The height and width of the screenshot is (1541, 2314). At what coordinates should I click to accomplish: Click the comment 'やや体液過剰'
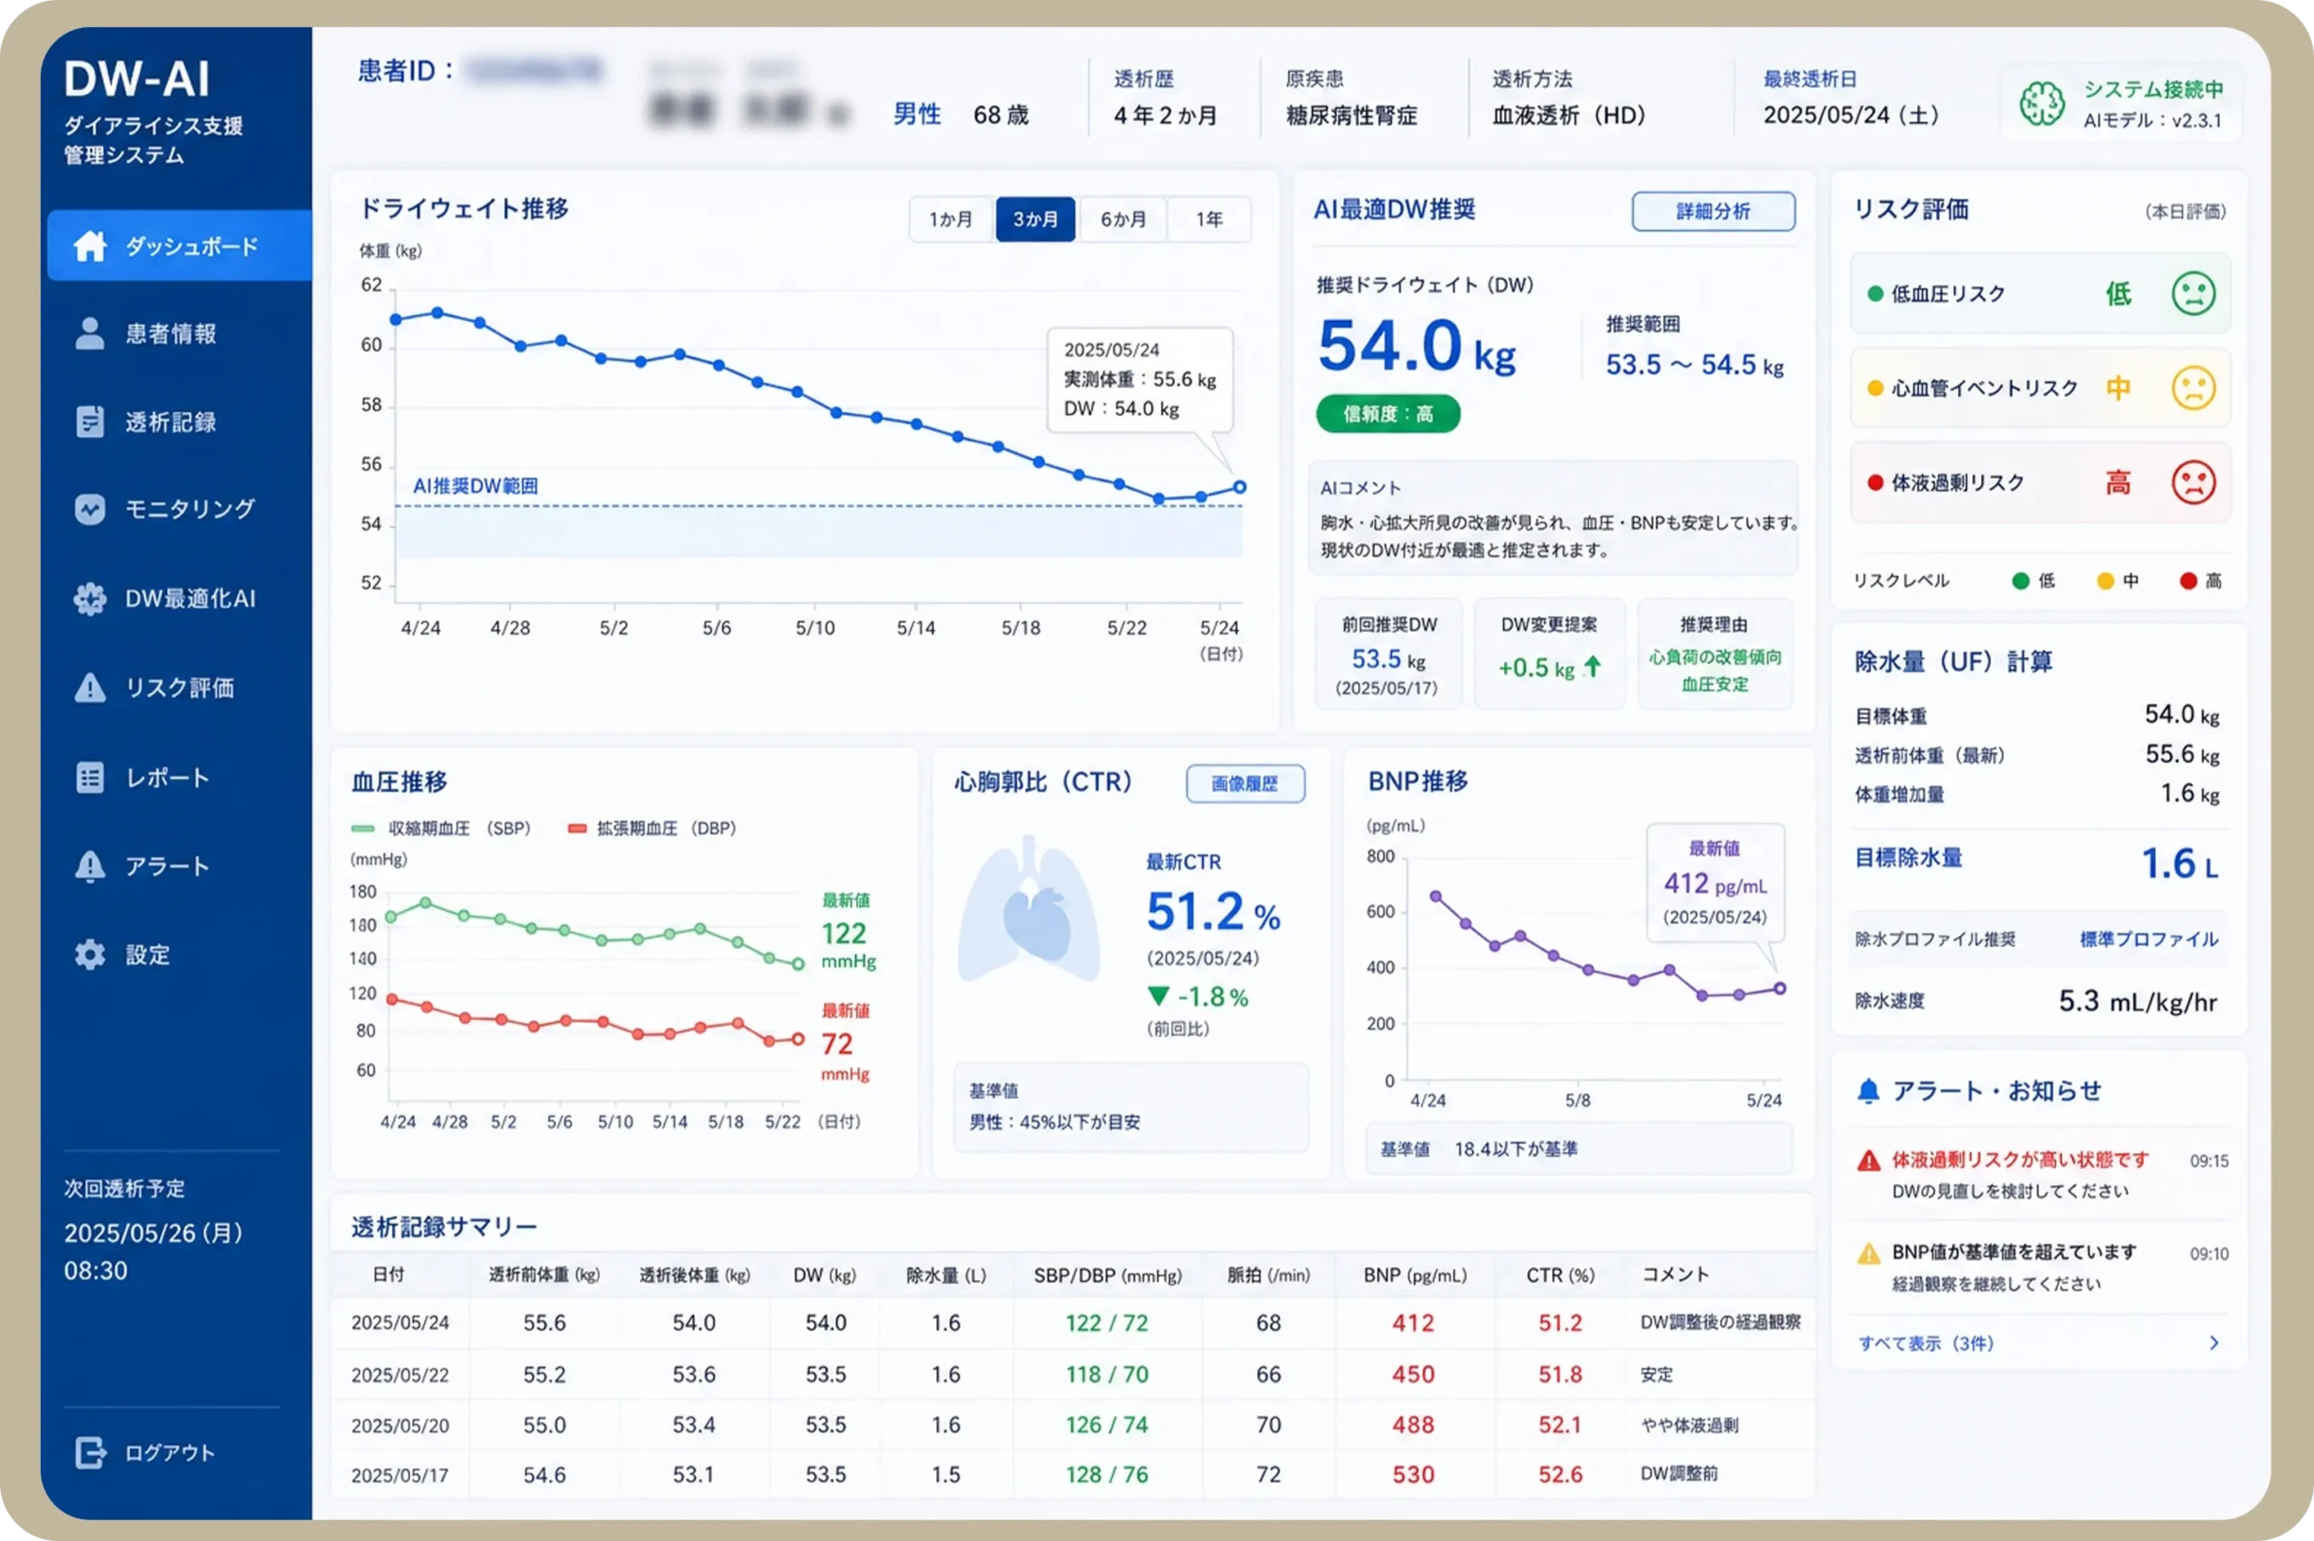click(1689, 1425)
